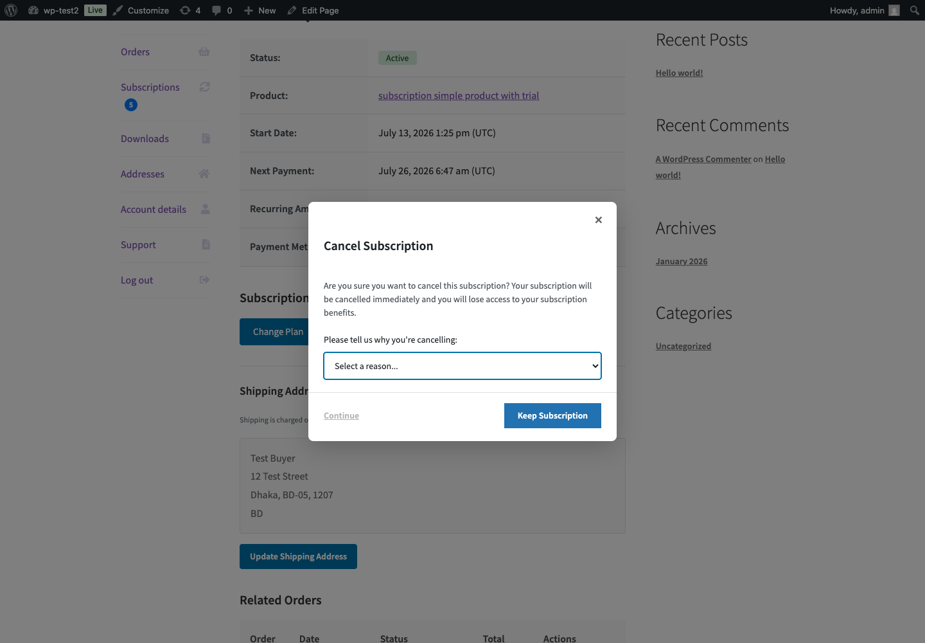This screenshot has height=643, width=925.
Task: Click the Account details user icon
Action: pos(206,209)
